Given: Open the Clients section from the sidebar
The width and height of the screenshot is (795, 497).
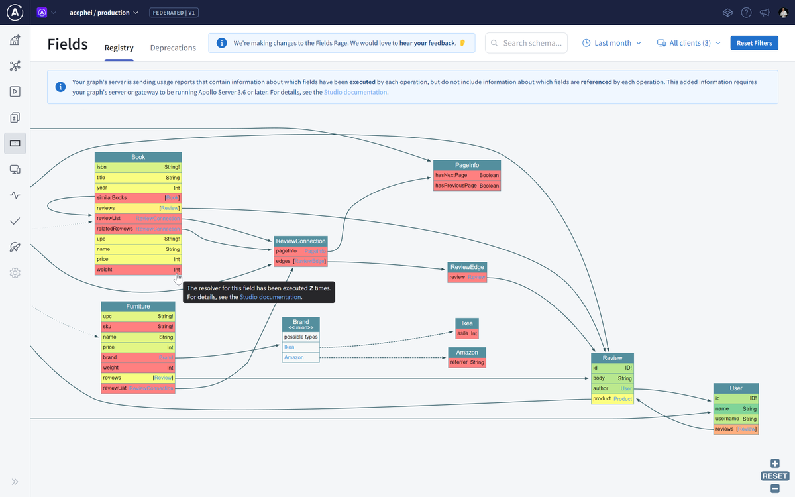Looking at the screenshot, I should click(x=15, y=169).
